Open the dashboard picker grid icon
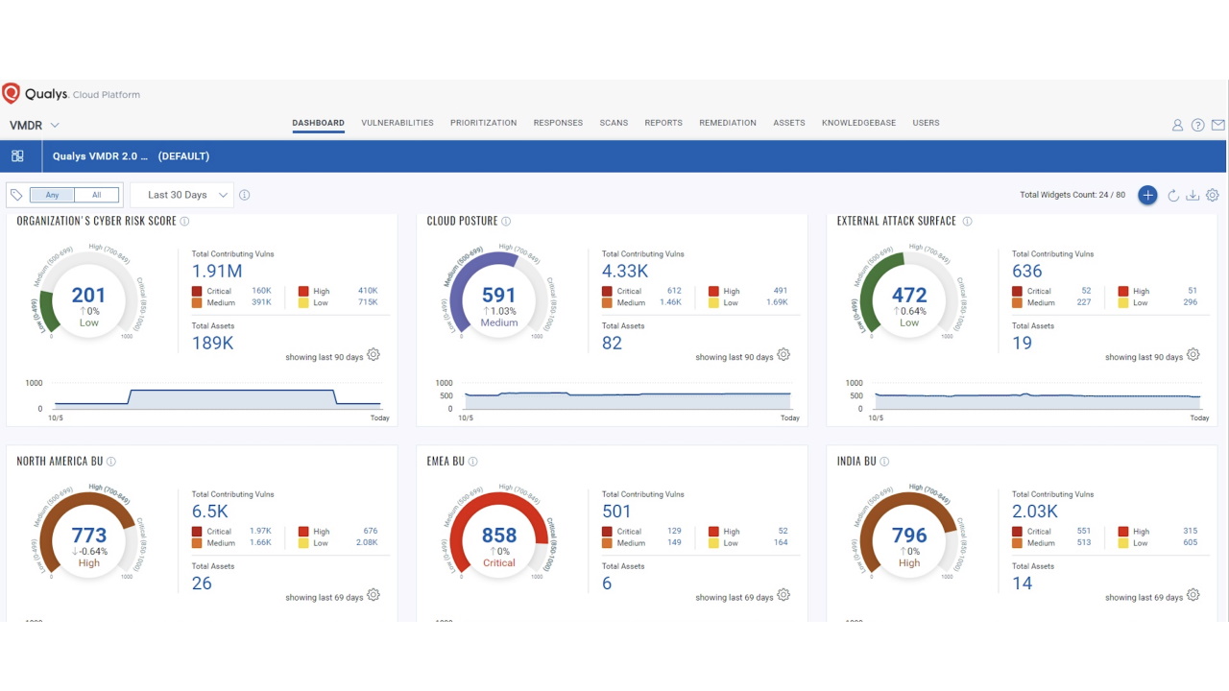 (17, 155)
